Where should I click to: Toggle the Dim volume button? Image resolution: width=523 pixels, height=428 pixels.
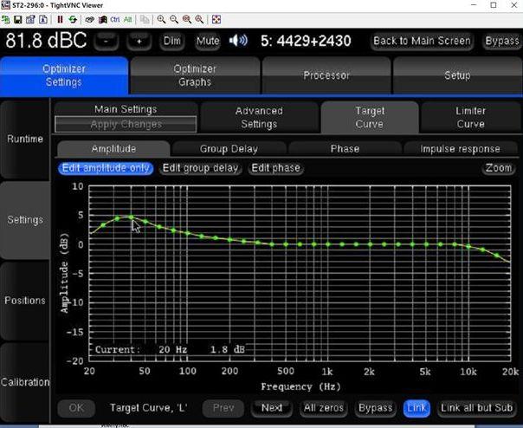pos(172,41)
